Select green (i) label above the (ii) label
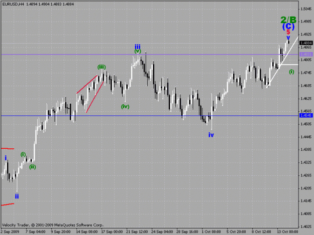This screenshot has width=314, height=235. (x=23, y=154)
